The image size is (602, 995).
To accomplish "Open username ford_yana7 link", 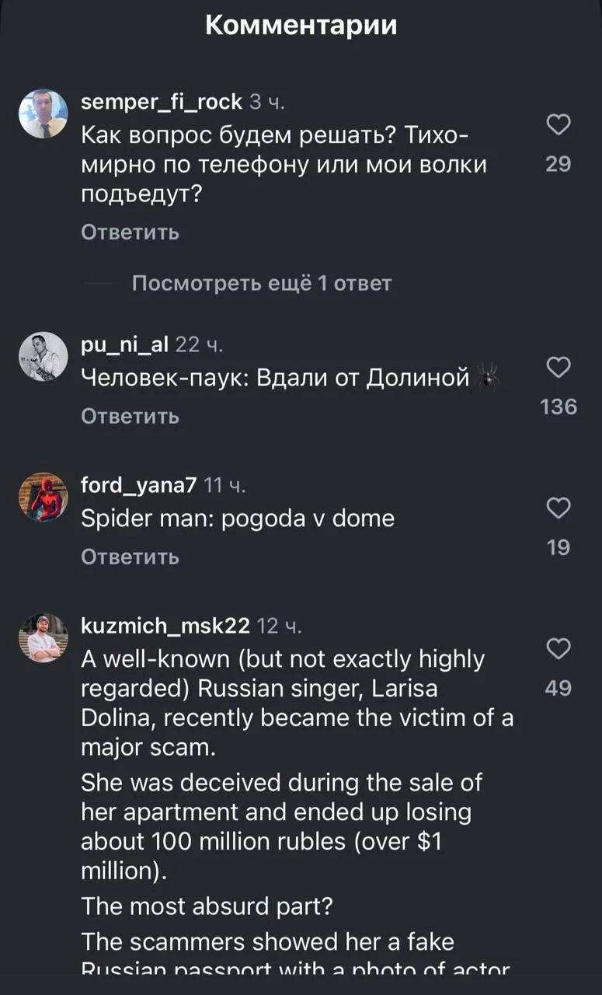I will click(138, 486).
